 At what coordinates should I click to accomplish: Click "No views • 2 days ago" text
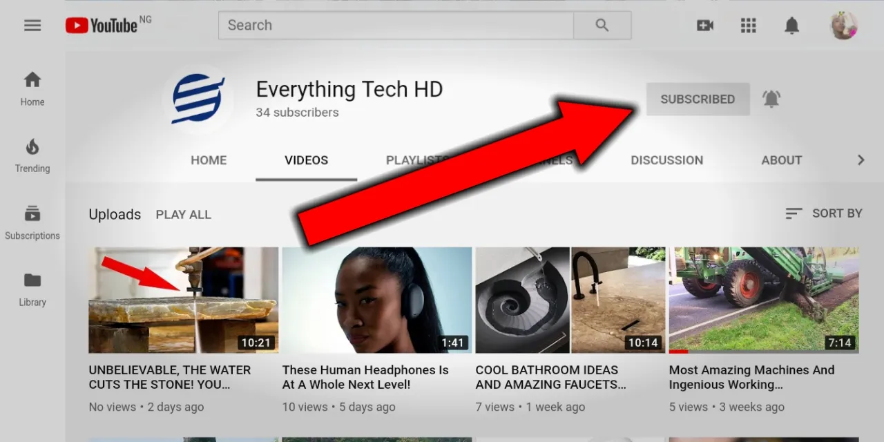click(x=146, y=407)
